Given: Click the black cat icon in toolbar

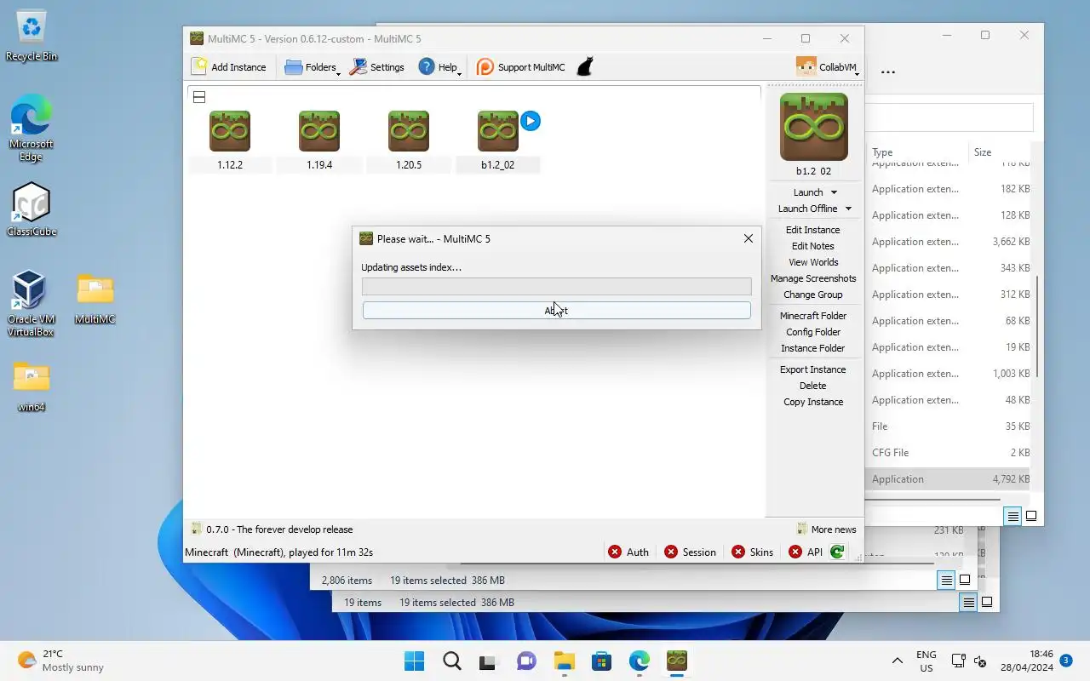Looking at the screenshot, I should tap(585, 67).
